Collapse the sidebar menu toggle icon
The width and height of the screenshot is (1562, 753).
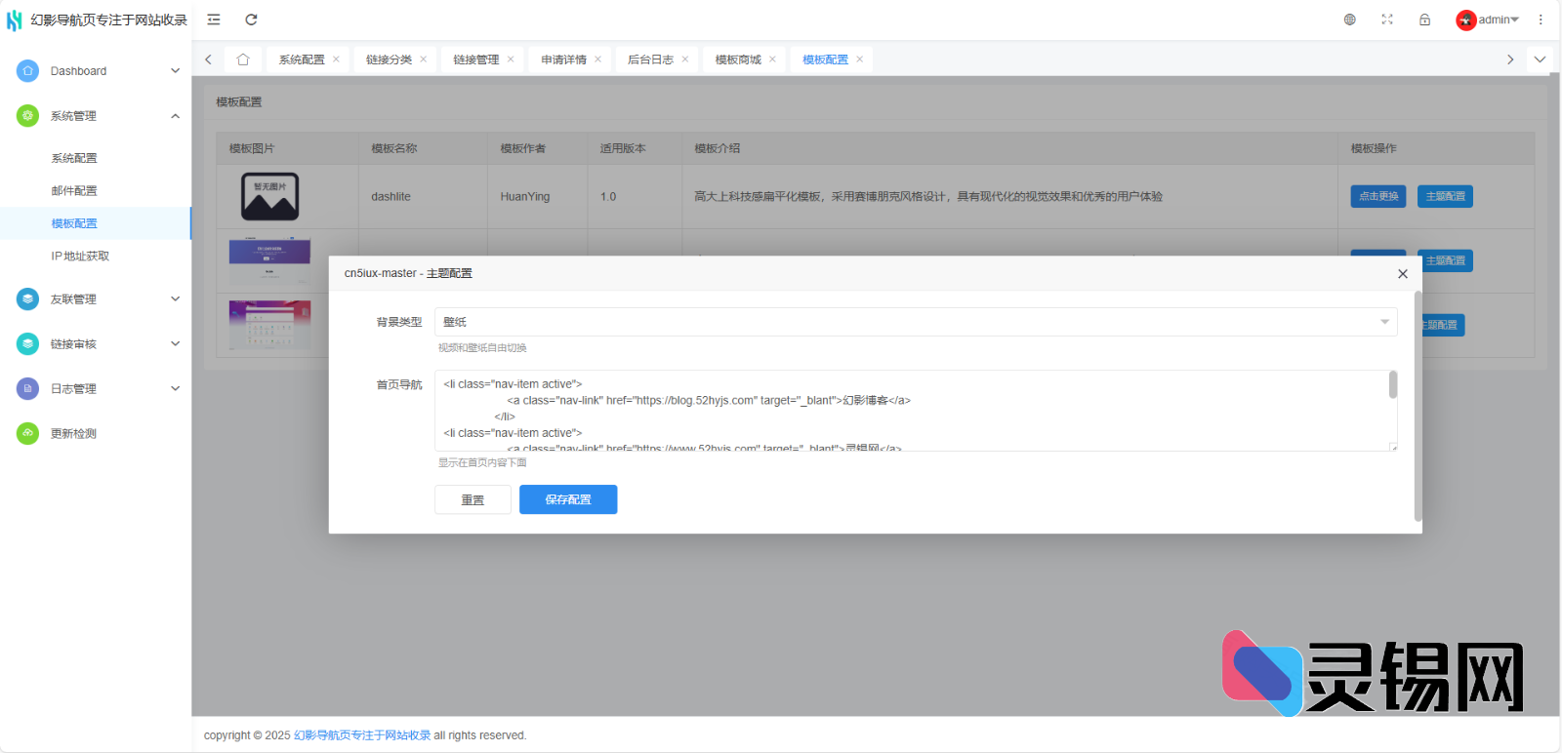(x=214, y=20)
